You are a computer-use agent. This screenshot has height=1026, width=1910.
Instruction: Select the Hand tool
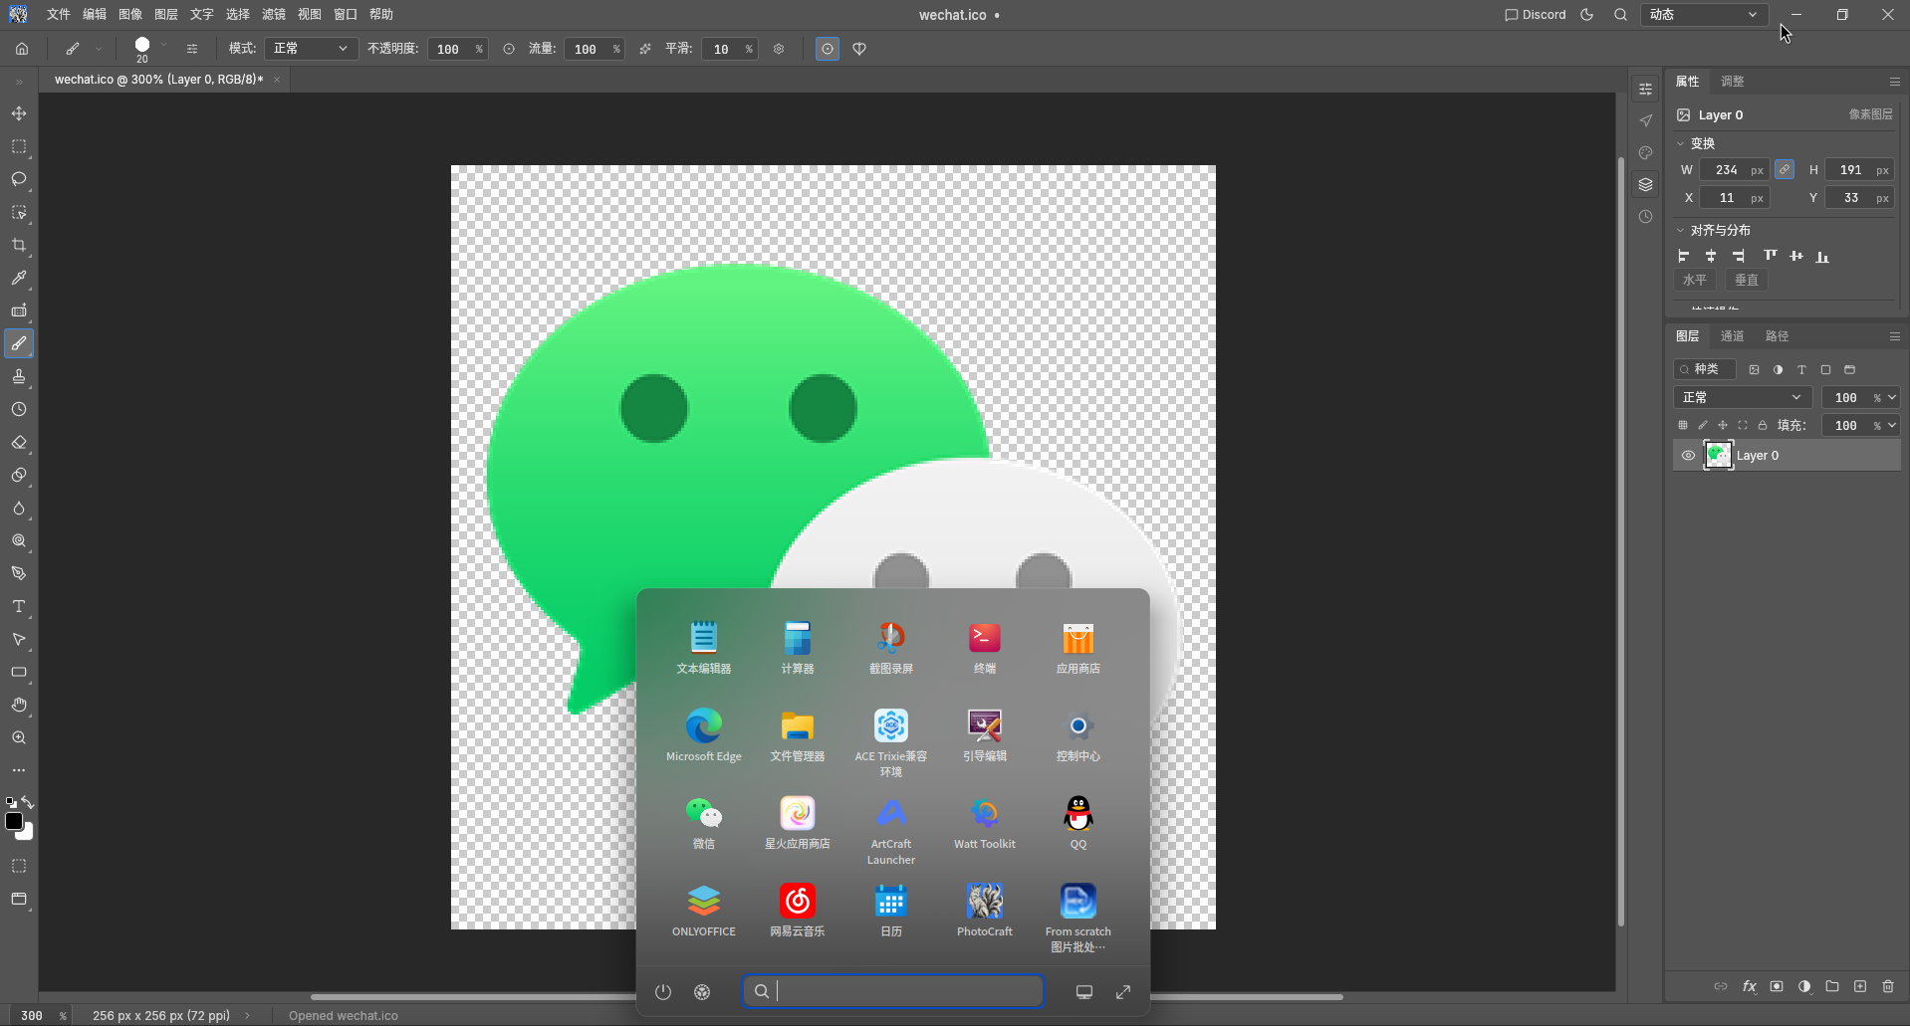[x=19, y=705]
